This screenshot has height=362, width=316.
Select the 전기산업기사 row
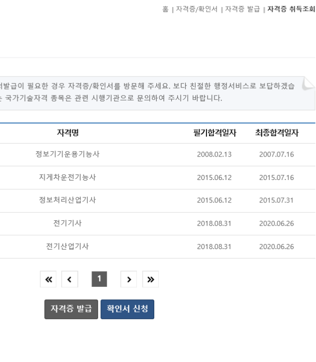158,247
